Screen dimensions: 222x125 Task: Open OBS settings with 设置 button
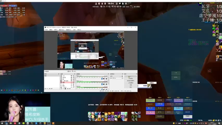tap(131, 85)
